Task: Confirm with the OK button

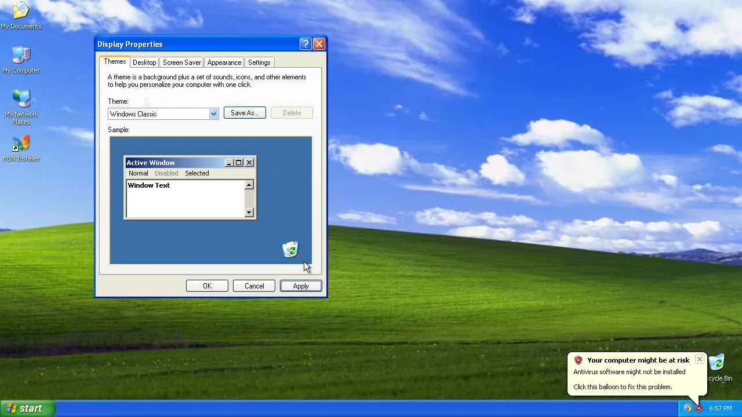Action: point(207,286)
